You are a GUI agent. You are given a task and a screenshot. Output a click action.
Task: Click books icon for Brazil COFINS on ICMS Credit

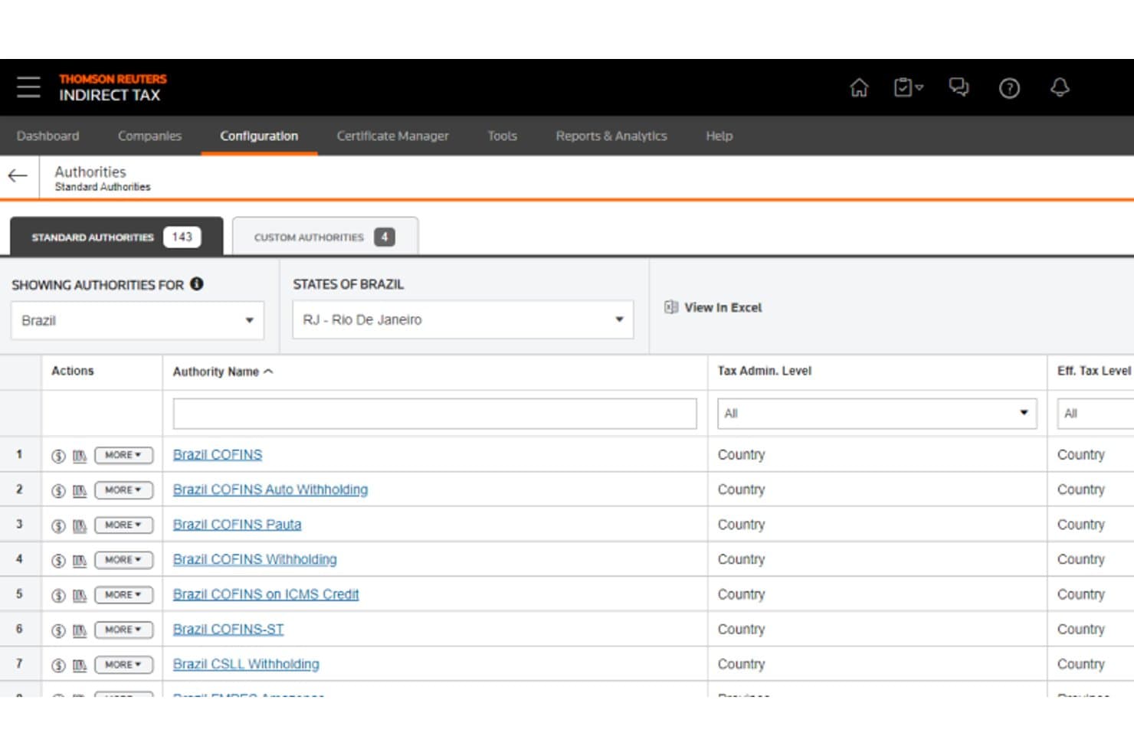click(80, 595)
